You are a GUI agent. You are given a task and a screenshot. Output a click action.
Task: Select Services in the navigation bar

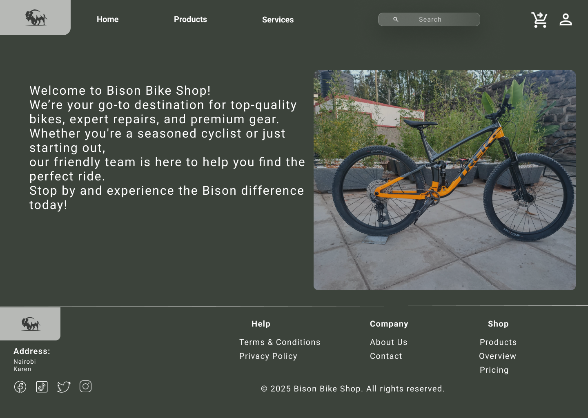tap(278, 20)
